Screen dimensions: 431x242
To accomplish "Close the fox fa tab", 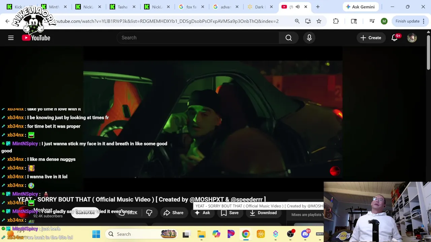I will [x=203, y=7].
